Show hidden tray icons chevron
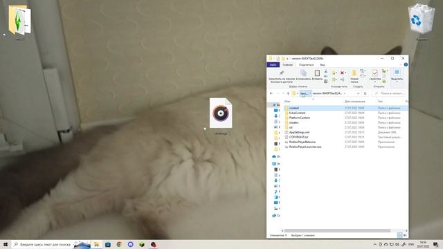The width and height of the screenshot is (443, 249). point(374,244)
